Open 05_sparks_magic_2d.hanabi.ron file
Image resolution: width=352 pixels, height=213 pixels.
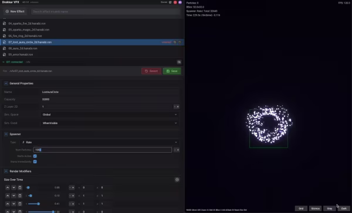coord(29,30)
